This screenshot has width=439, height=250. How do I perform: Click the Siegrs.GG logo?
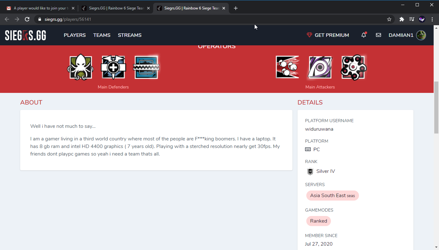click(26, 35)
